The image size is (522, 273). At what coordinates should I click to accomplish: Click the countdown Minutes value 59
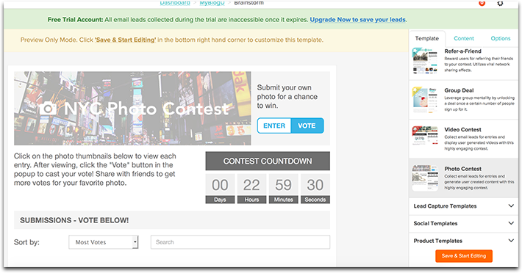click(x=283, y=185)
